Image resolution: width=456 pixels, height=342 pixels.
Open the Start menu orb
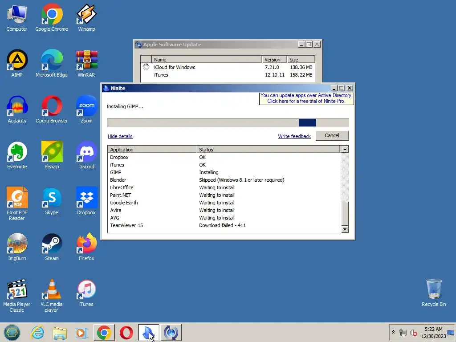pyautogui.click(x=12, y=332)
